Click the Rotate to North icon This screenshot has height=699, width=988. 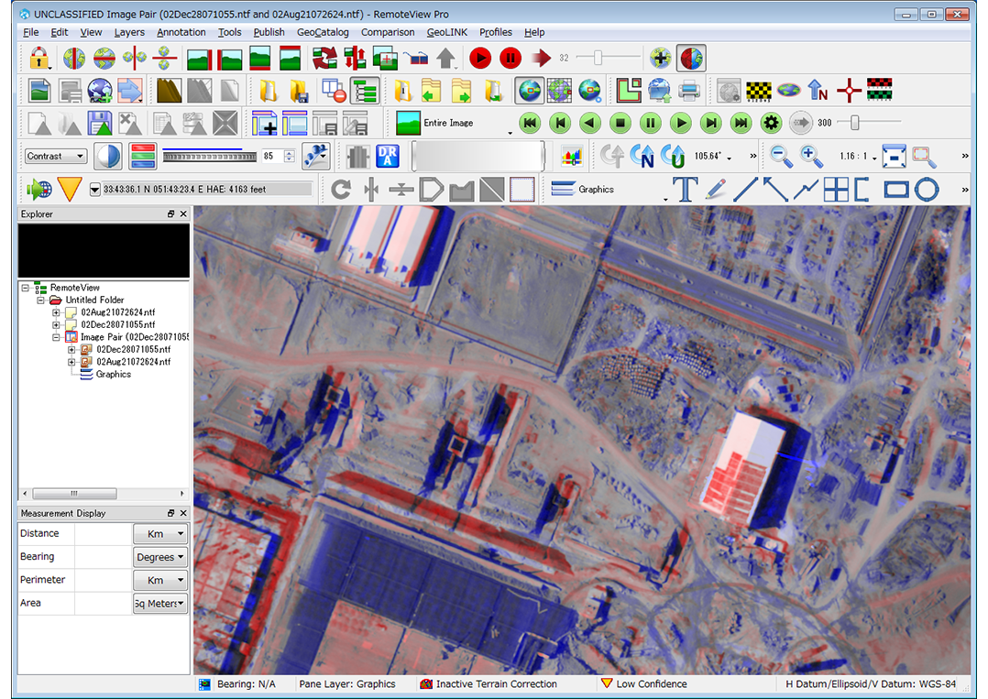coord(642,156)
